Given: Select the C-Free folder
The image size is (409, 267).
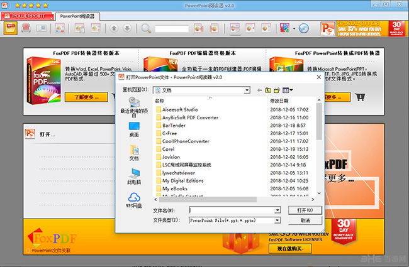Looking at the screenshot, I should 166,133.
